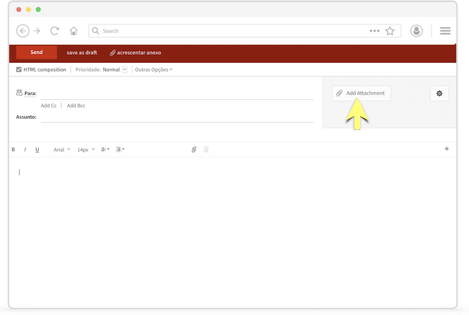Open the settings gear in attachment panel

pos(439,94)
